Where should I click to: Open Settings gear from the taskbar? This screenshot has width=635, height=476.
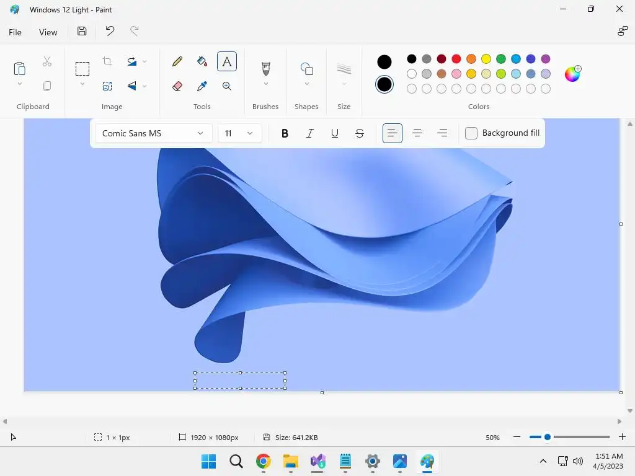pos(372,461)
